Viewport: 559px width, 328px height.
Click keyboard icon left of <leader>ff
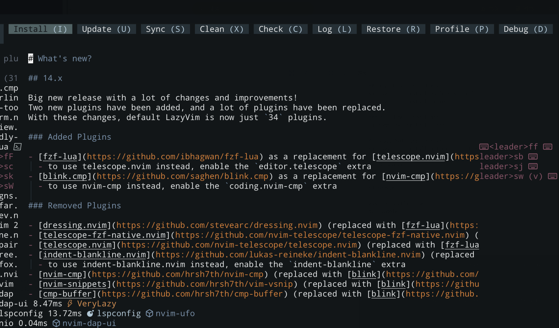coord(483,147)
